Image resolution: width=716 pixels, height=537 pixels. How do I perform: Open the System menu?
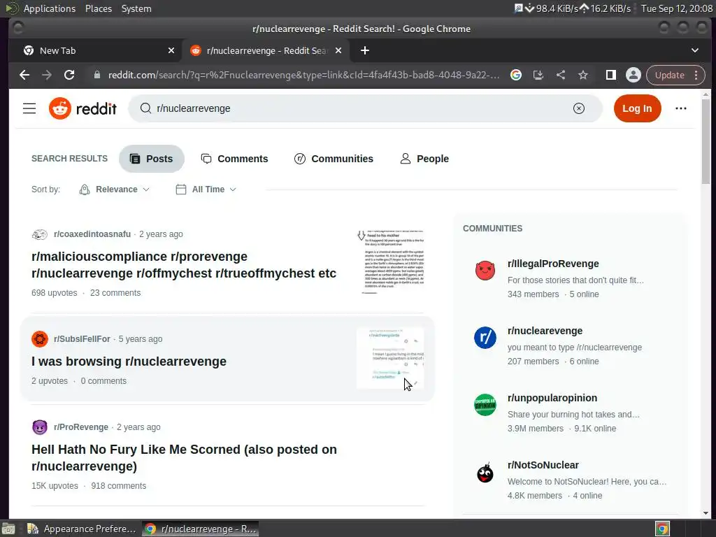click(x=136, y=8)
